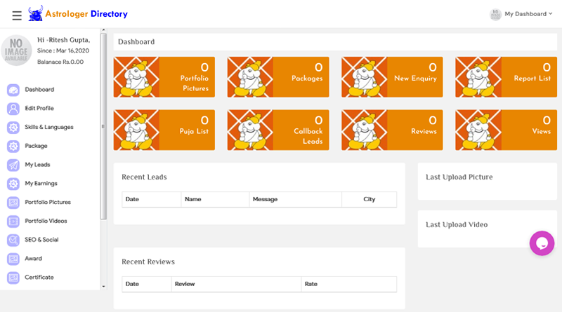Open the orange chat support bubble
This screenshot has height=312, width=562.
[x=542, y=243]
